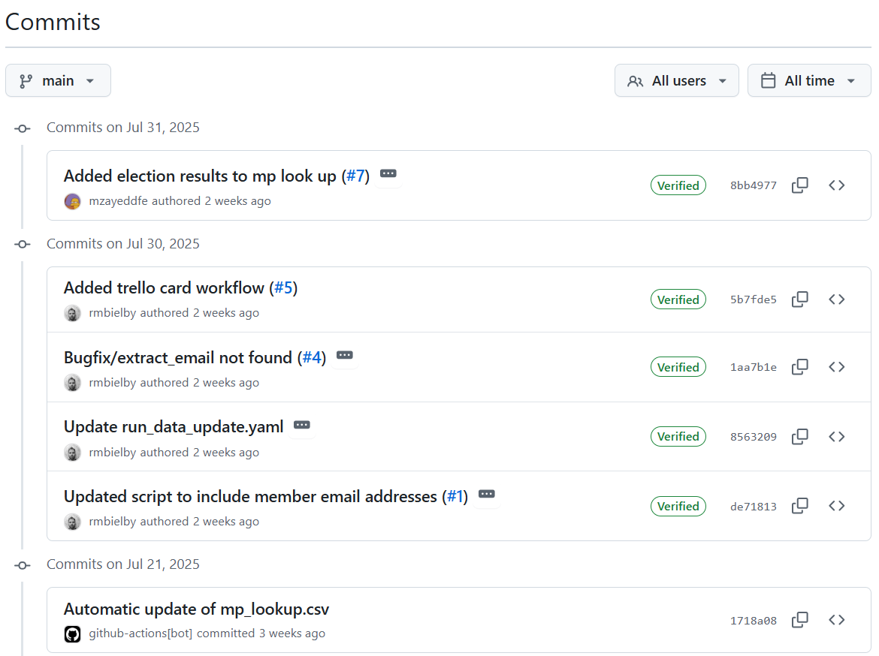This screenshot has height=656, width=879.
Task: Browse repository at commit 1718a08
Action: [x=836, y=620]
